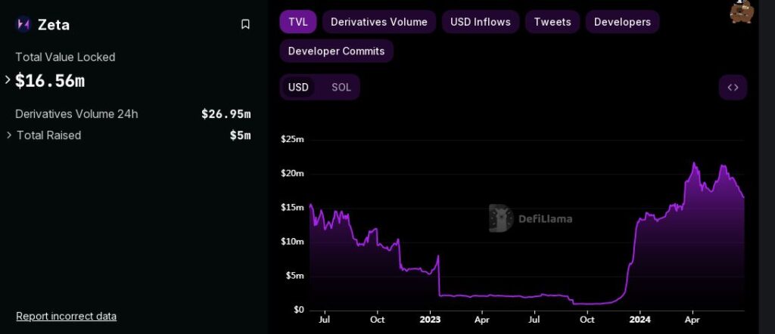Expand the Total Raised details

[9, 135]
